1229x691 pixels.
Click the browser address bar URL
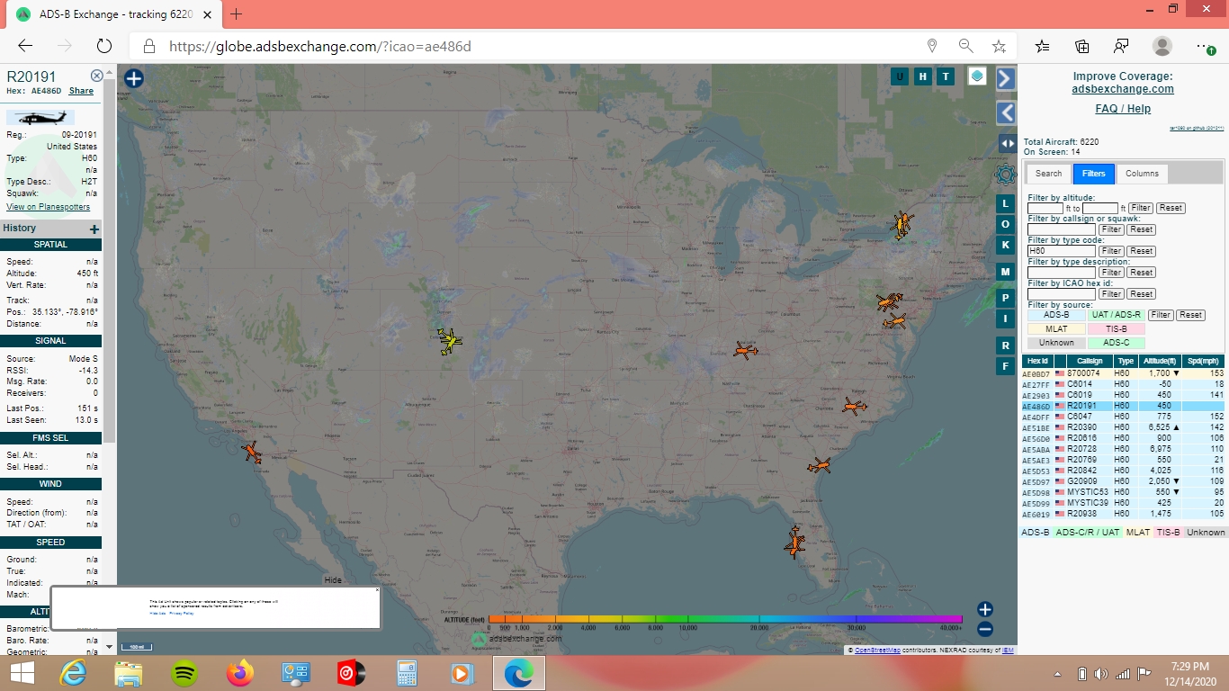coord(319,46)
